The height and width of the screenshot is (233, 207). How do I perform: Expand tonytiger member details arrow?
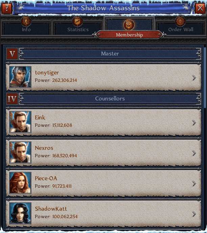[x=194, y=77]
